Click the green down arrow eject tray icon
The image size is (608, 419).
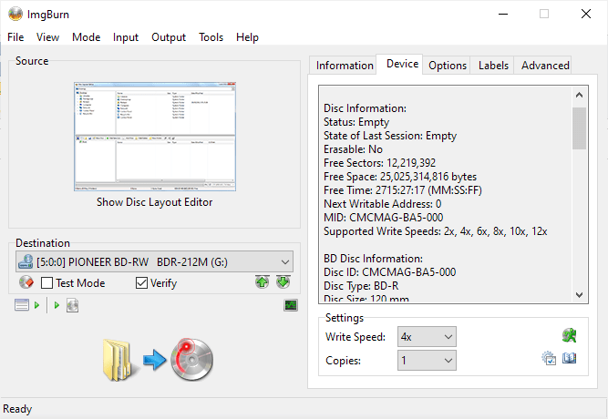tap(283, 281)
